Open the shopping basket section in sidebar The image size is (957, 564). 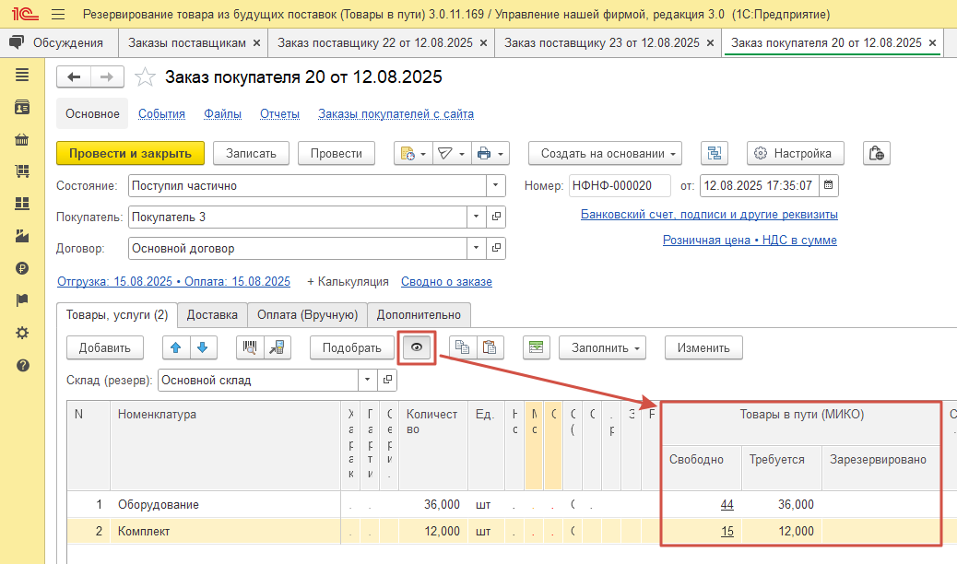(x=22, y=140)
